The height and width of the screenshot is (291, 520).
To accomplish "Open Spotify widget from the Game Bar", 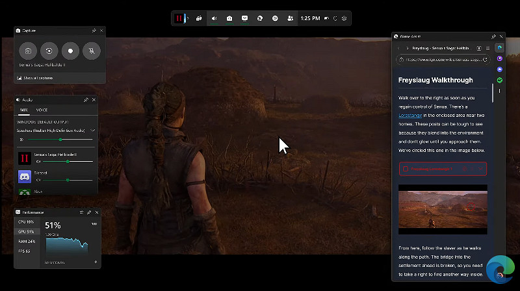I will click(275, 18).
